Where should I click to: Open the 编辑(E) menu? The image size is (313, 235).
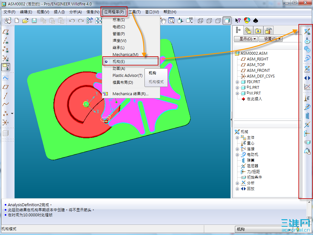point(26,12)
